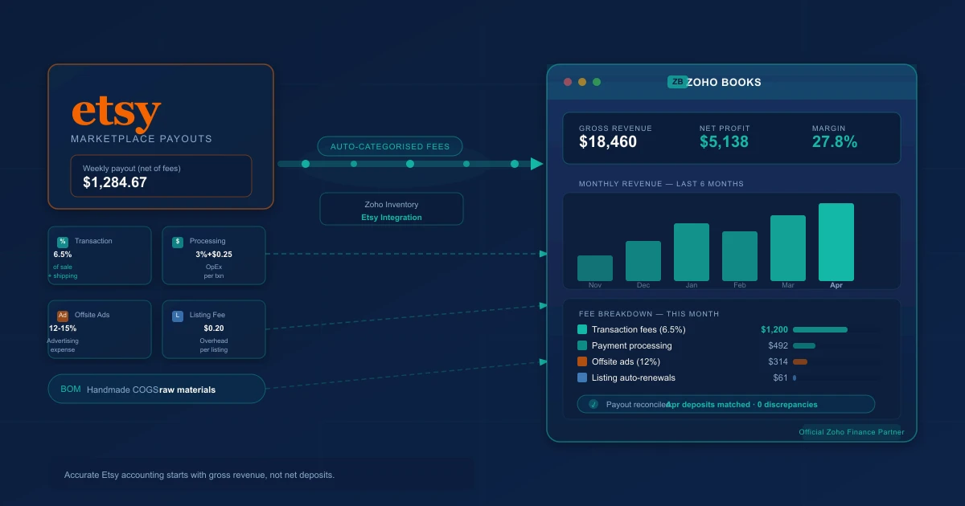Open the Official Zoho Finance Partner badge
Screen dimensions: 965x506
852,432
